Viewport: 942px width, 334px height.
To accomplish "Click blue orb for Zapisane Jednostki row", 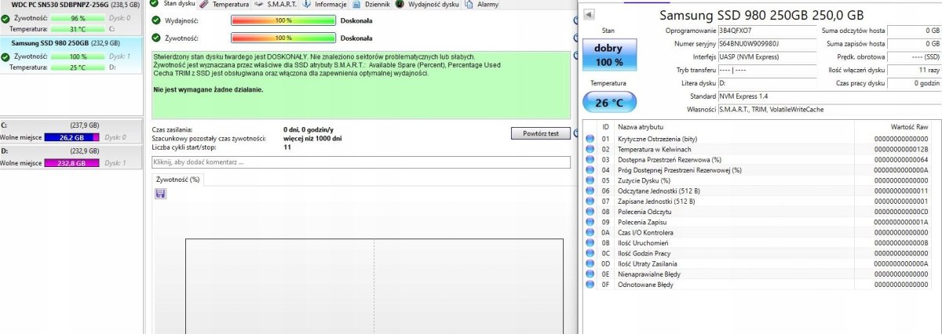I will [590, 201].
